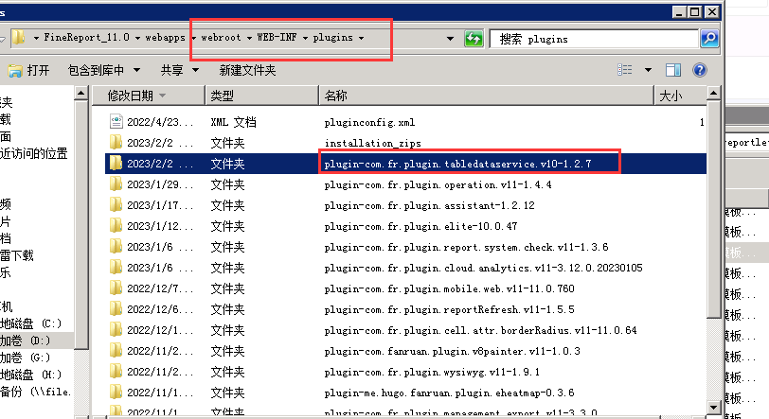Click the folder icon of the cloud.analytics row
Image resolution: width=769 pixels, height=419 pixels.
point(116,268)
